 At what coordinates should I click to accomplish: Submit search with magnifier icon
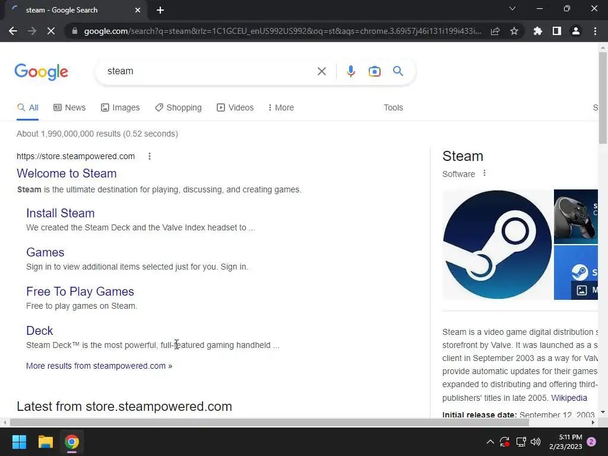tap(398, 71)
